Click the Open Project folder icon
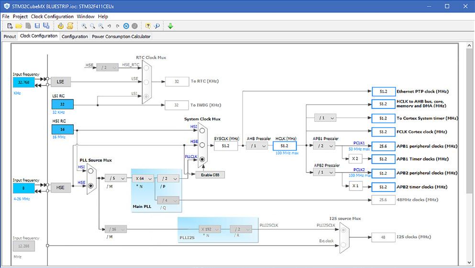The height and width of the screenshot is (268, 475). 19,26
